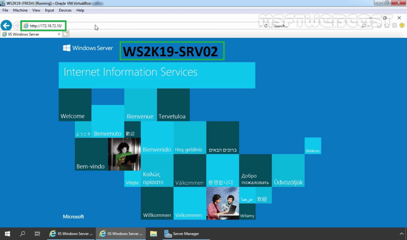The height and width of the screenshot is (240, 407).
Task: Open the Devices menu
Action: tap(65, 10)
